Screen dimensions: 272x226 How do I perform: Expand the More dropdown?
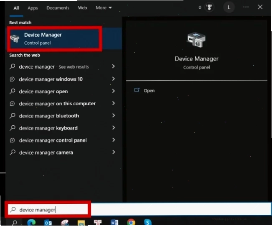104,8
